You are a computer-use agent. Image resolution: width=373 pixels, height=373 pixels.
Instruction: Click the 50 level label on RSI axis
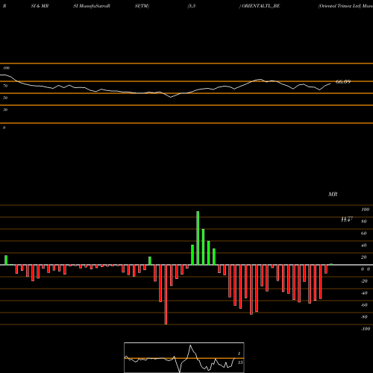5,98
